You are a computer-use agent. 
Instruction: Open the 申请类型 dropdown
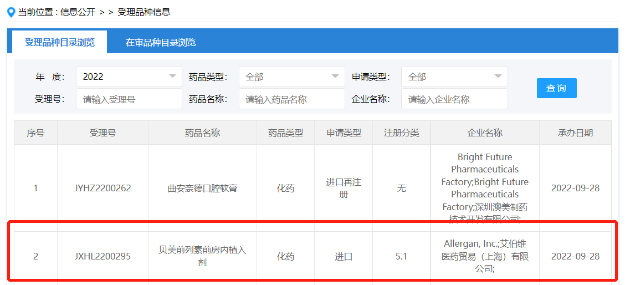coord(454,77)
